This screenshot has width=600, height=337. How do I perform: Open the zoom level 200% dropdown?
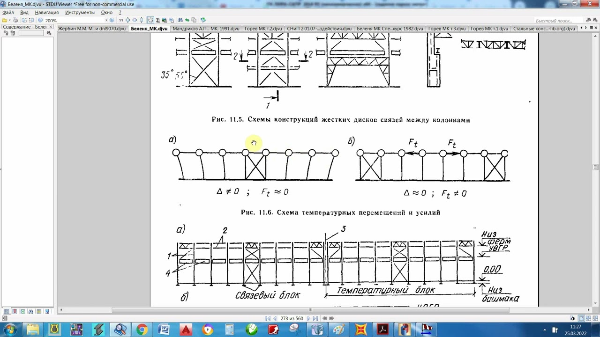point(106,20)
